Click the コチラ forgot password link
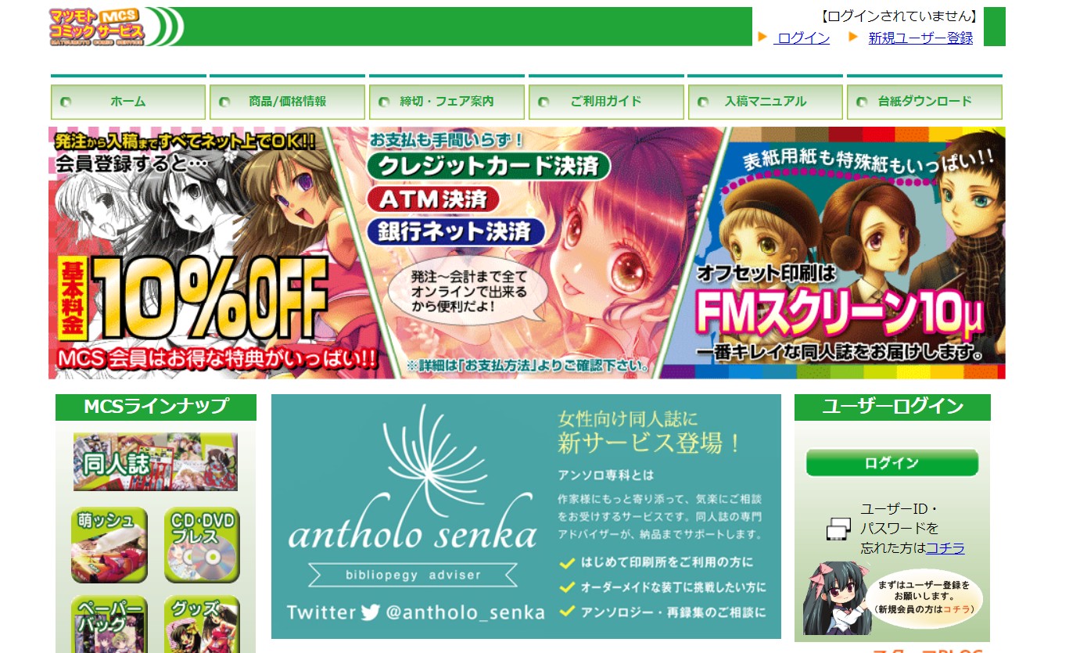1087x653 pixels. coord(945,548)
